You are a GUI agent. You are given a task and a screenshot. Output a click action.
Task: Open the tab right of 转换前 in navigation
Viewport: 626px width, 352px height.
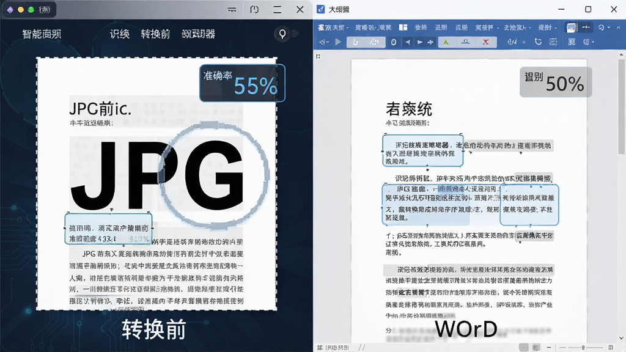(x=199, y=34)
